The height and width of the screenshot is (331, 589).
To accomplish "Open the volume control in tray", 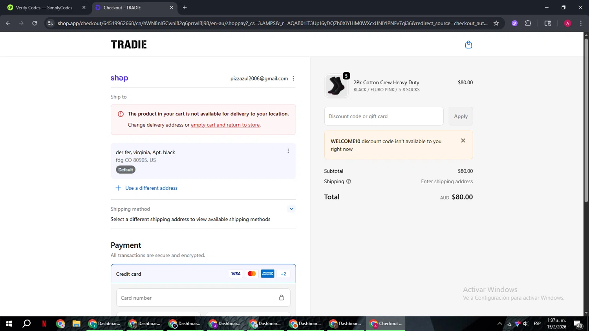I will click(x=526, y=324).
